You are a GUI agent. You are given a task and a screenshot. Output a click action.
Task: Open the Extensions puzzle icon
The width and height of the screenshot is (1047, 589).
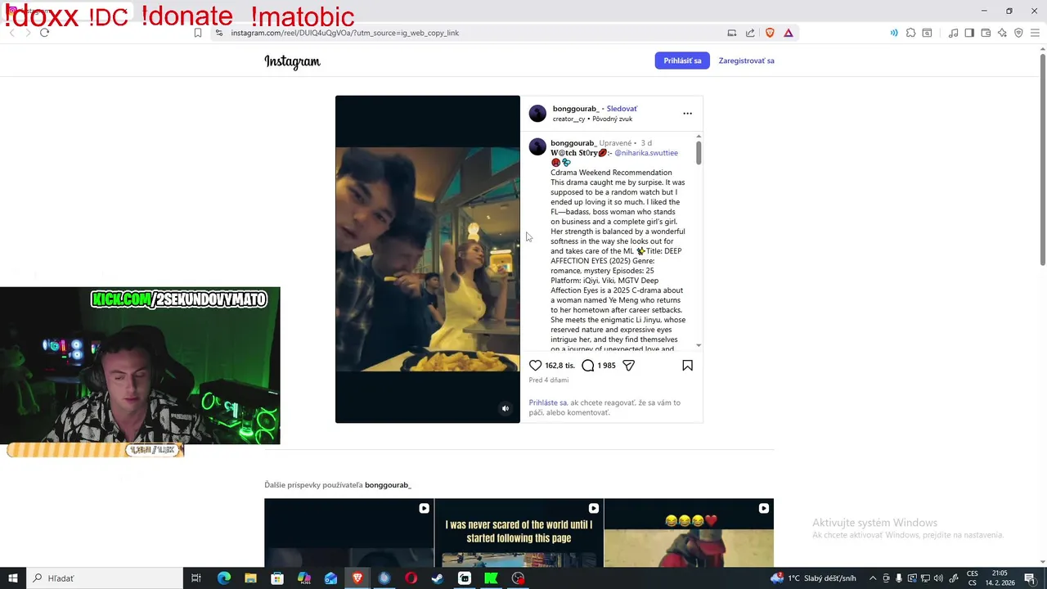(x=910, y=33)
